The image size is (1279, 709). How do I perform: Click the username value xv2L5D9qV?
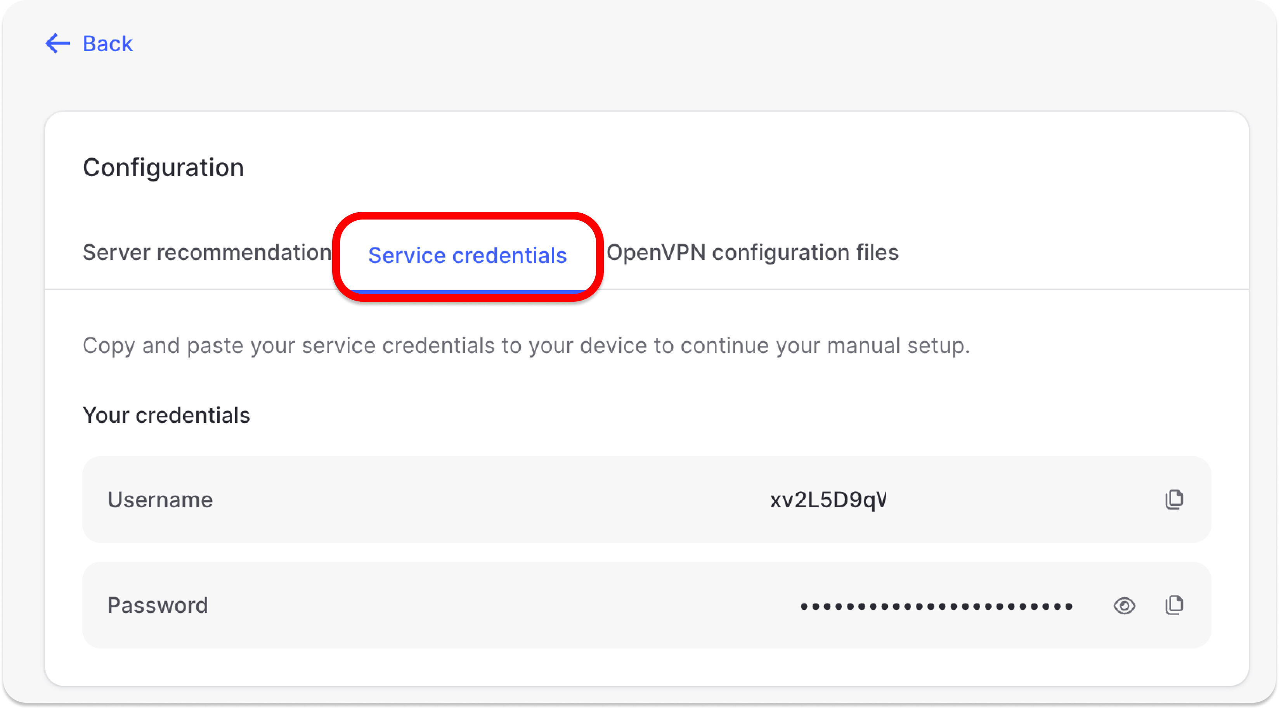point(828,500)
